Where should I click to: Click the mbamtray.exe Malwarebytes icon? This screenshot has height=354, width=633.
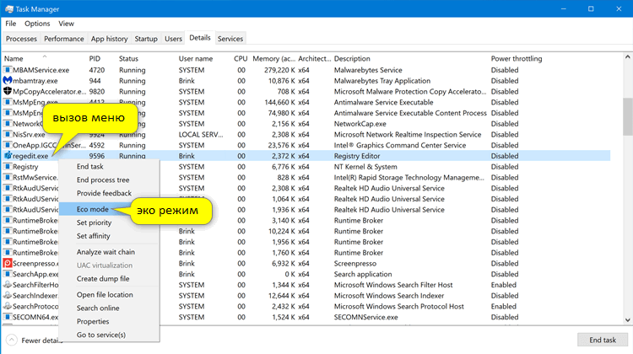click(8, 81)
